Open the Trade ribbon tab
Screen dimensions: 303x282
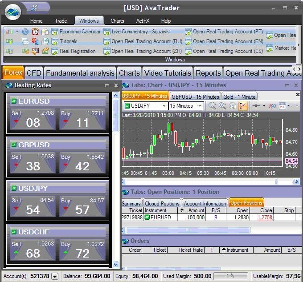(61, 20)
